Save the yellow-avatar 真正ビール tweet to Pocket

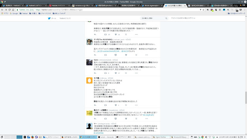(116, 119)
